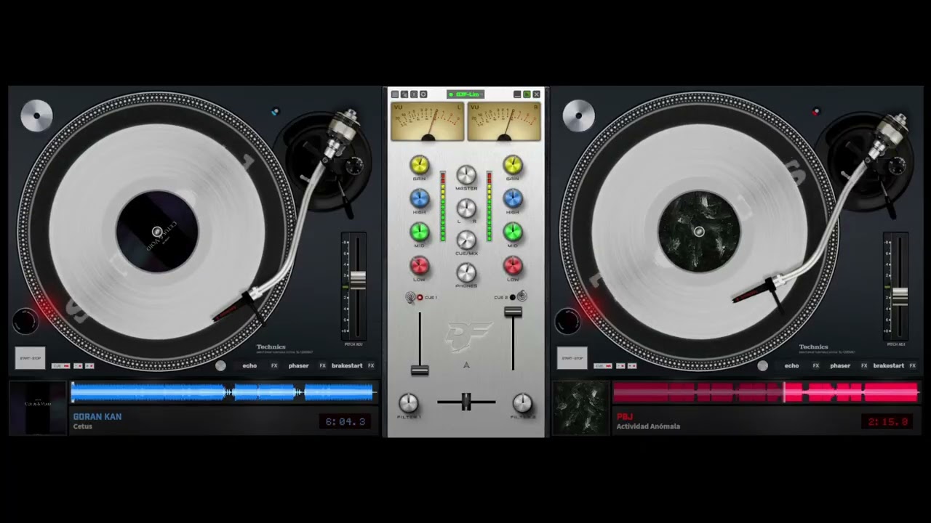This screenshot has height=523, width=931.
Task: Click the left channel green MID knob
Action: click(420, 232)
